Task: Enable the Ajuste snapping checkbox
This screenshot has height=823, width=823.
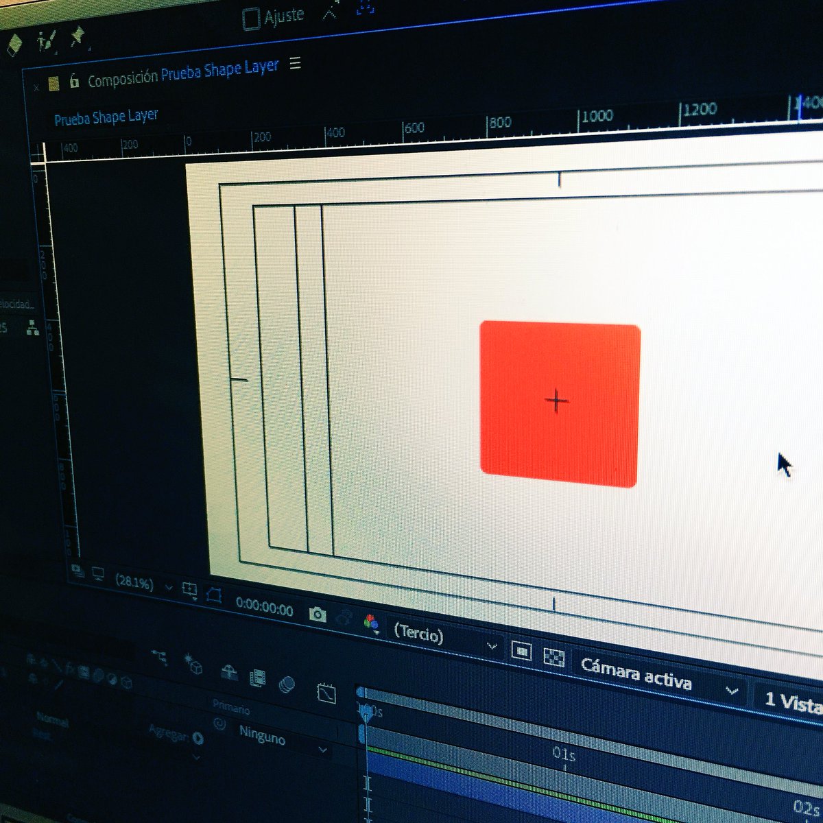Action: click(251, 20)
